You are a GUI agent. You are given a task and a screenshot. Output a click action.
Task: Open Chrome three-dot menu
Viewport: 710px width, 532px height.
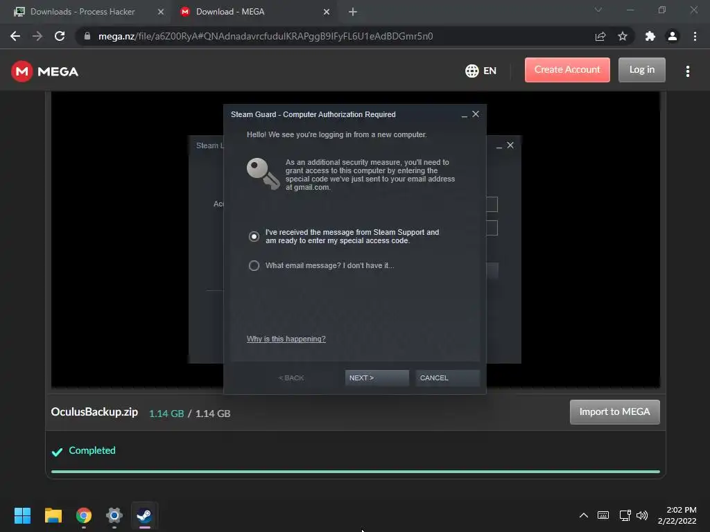(695, 36)
